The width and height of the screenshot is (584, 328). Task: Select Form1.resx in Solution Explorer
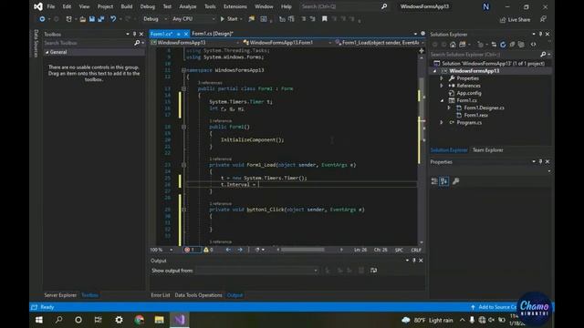pyautogui.click(x=475, y=116)
